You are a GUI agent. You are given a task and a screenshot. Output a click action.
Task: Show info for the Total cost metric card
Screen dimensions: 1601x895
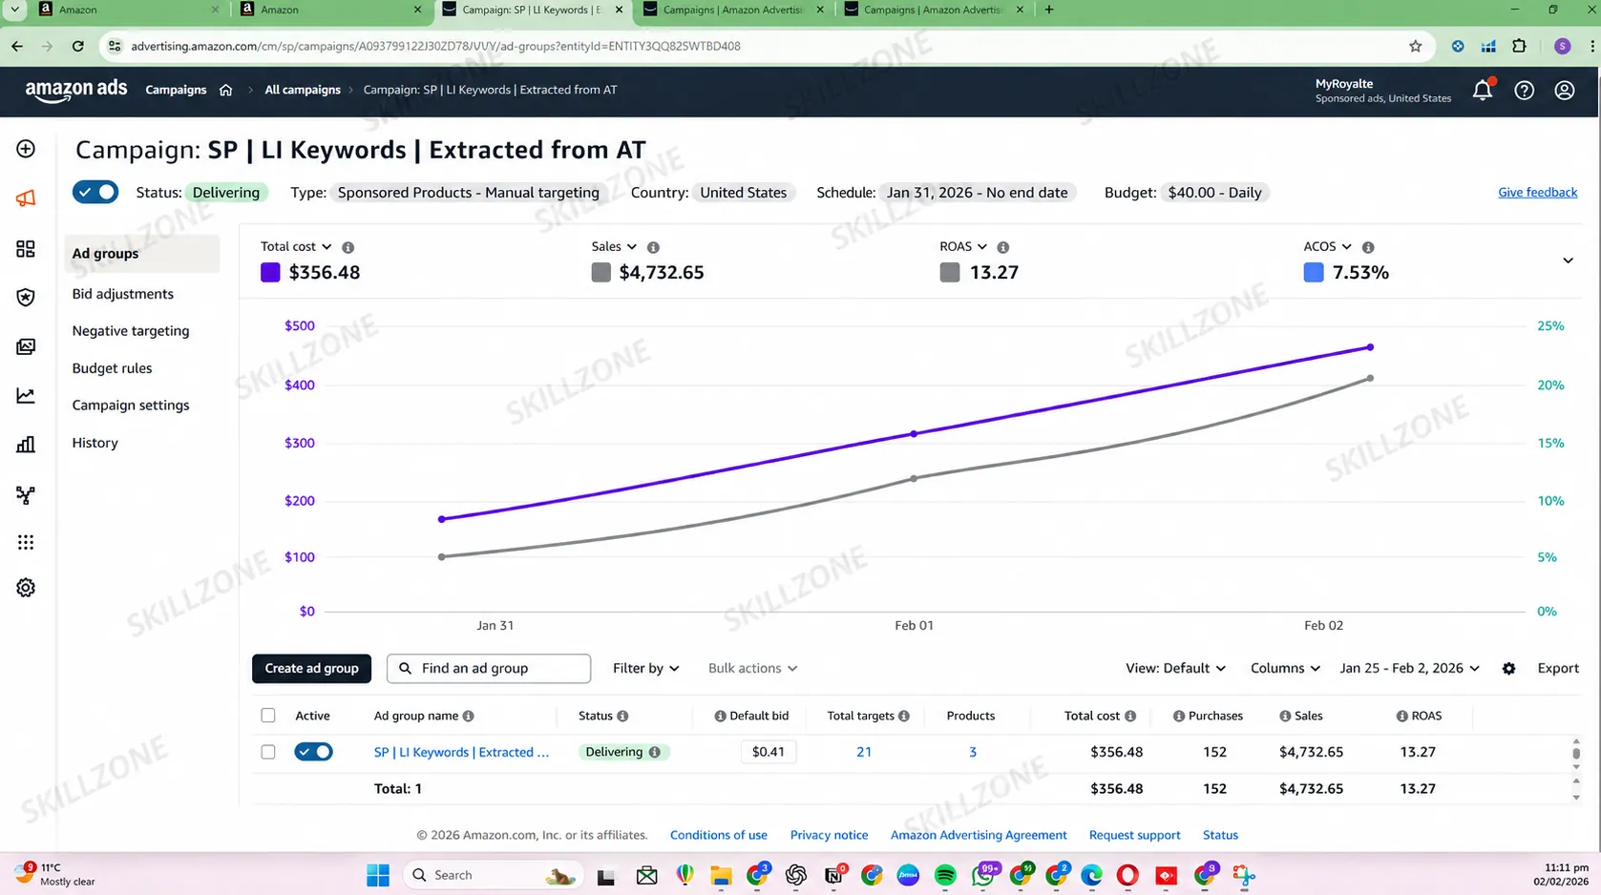348,247
